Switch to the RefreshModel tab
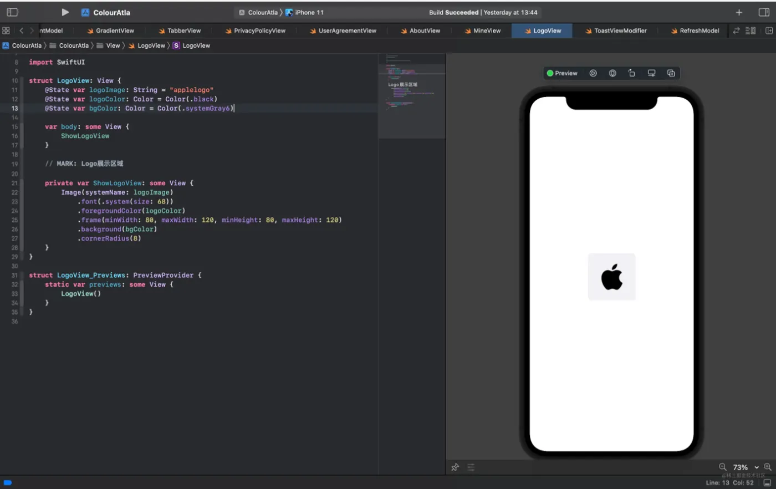The image size is (776, 489). pyautogui.click(x=695, y=30)
